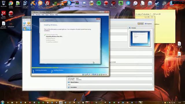Launch Google Chrome from the desktop
The image size is (185, 104).
(x=11, y=5)
